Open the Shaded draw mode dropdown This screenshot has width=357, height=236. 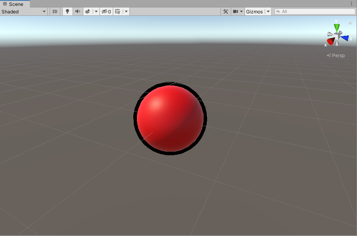pyautogui.click(x=24, y=11)
